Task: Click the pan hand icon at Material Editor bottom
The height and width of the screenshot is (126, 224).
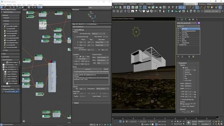Action: point(97,125)
